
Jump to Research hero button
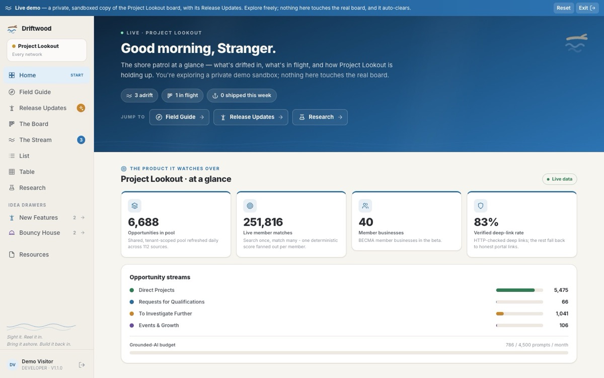[320, 117]
